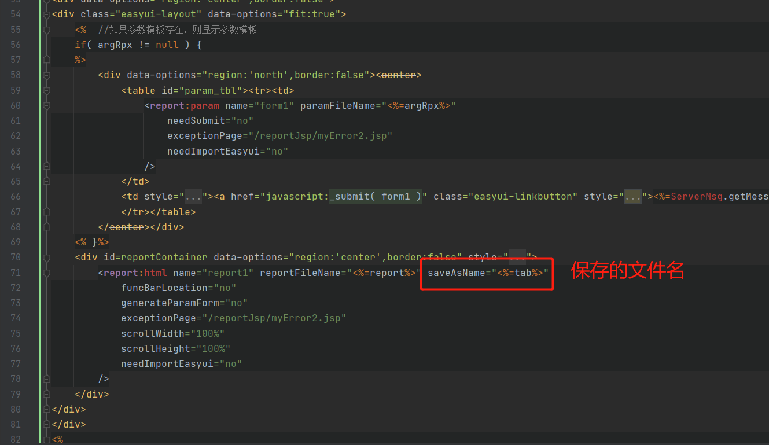Collapse the north region div on line 58
The width and height of the screenshot is (769, 445).
[x=47, y=75]
